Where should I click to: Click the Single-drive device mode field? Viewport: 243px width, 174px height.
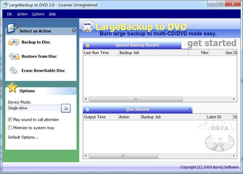(x=34, y=108)
